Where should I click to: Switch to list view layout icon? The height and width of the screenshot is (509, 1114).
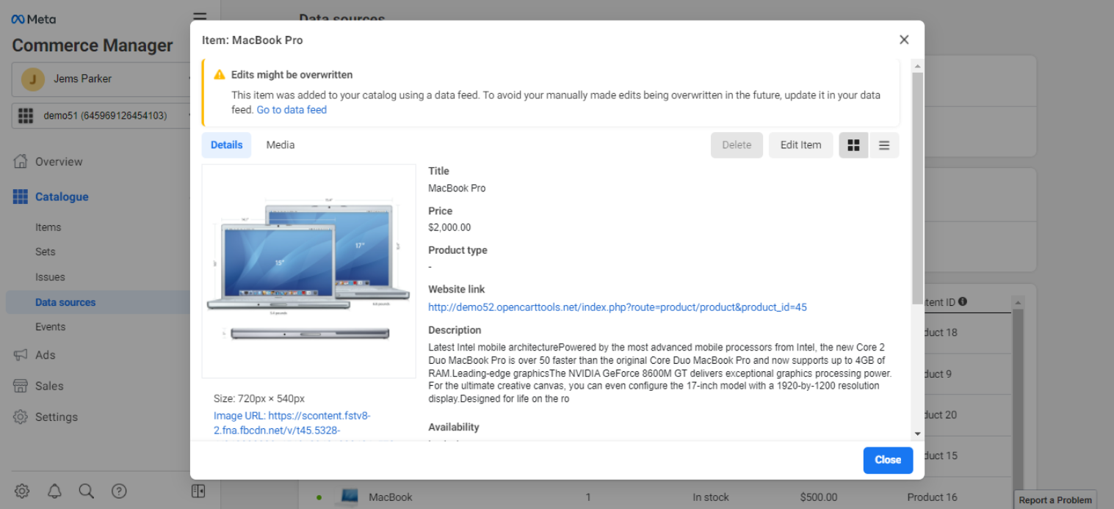(x=884, y=145)
